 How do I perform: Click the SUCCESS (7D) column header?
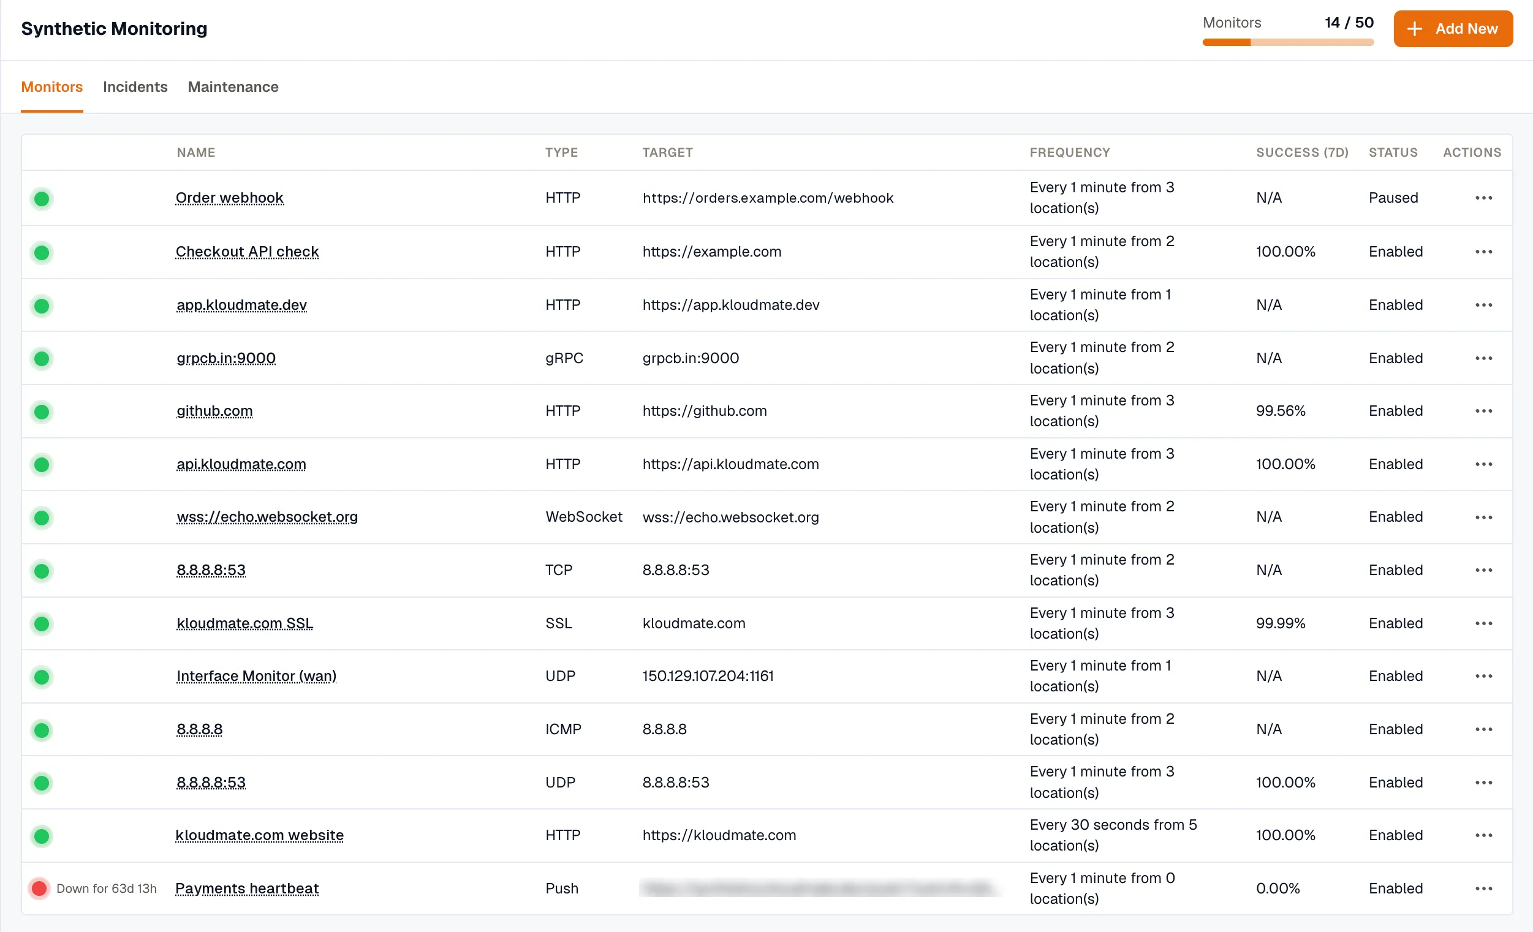(x=1301, y=152)
